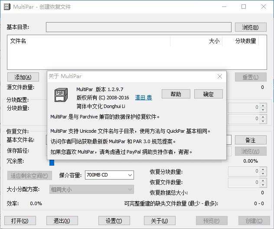Decrease 恢复文件数量 with down arrow
This screenshot has height=229, width=274.
coord(263,185)
